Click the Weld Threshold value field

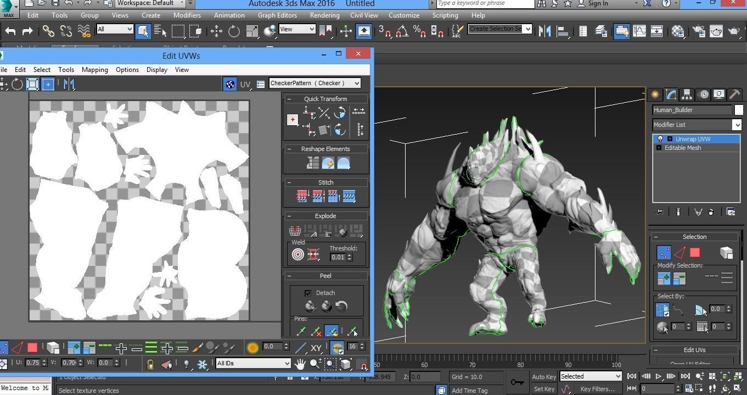338,257
